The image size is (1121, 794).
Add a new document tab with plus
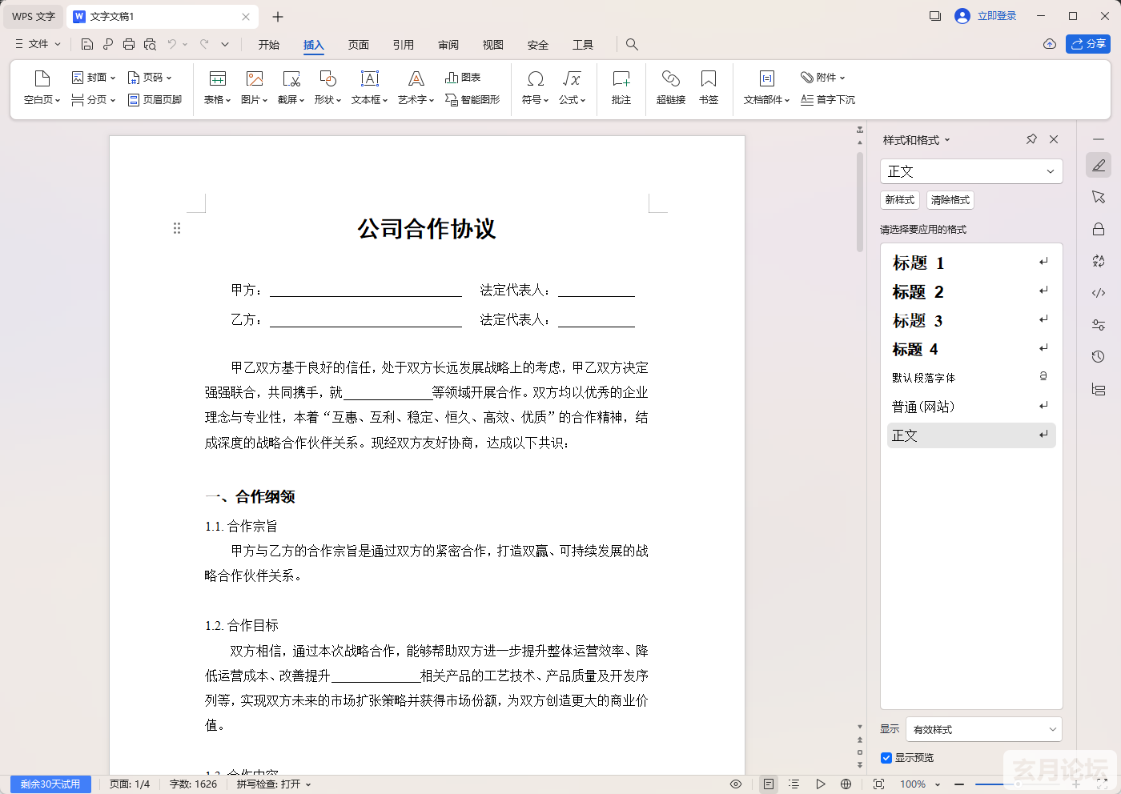[x=278, y=17]
